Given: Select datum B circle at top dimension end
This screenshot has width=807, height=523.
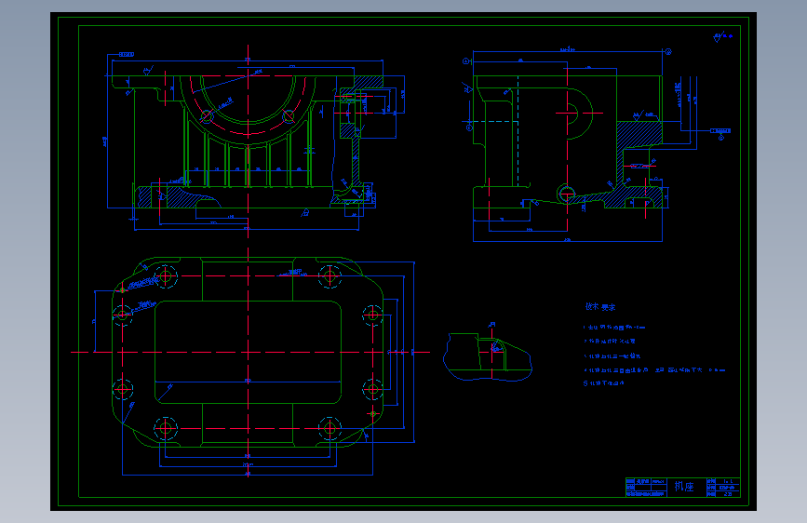Looking at the screenshot, I should pyautogui.click(x=668, y=51).
